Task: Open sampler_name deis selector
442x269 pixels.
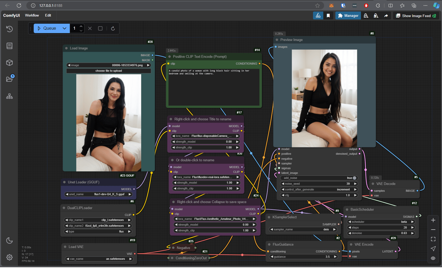Action: (x=303, y=229)
